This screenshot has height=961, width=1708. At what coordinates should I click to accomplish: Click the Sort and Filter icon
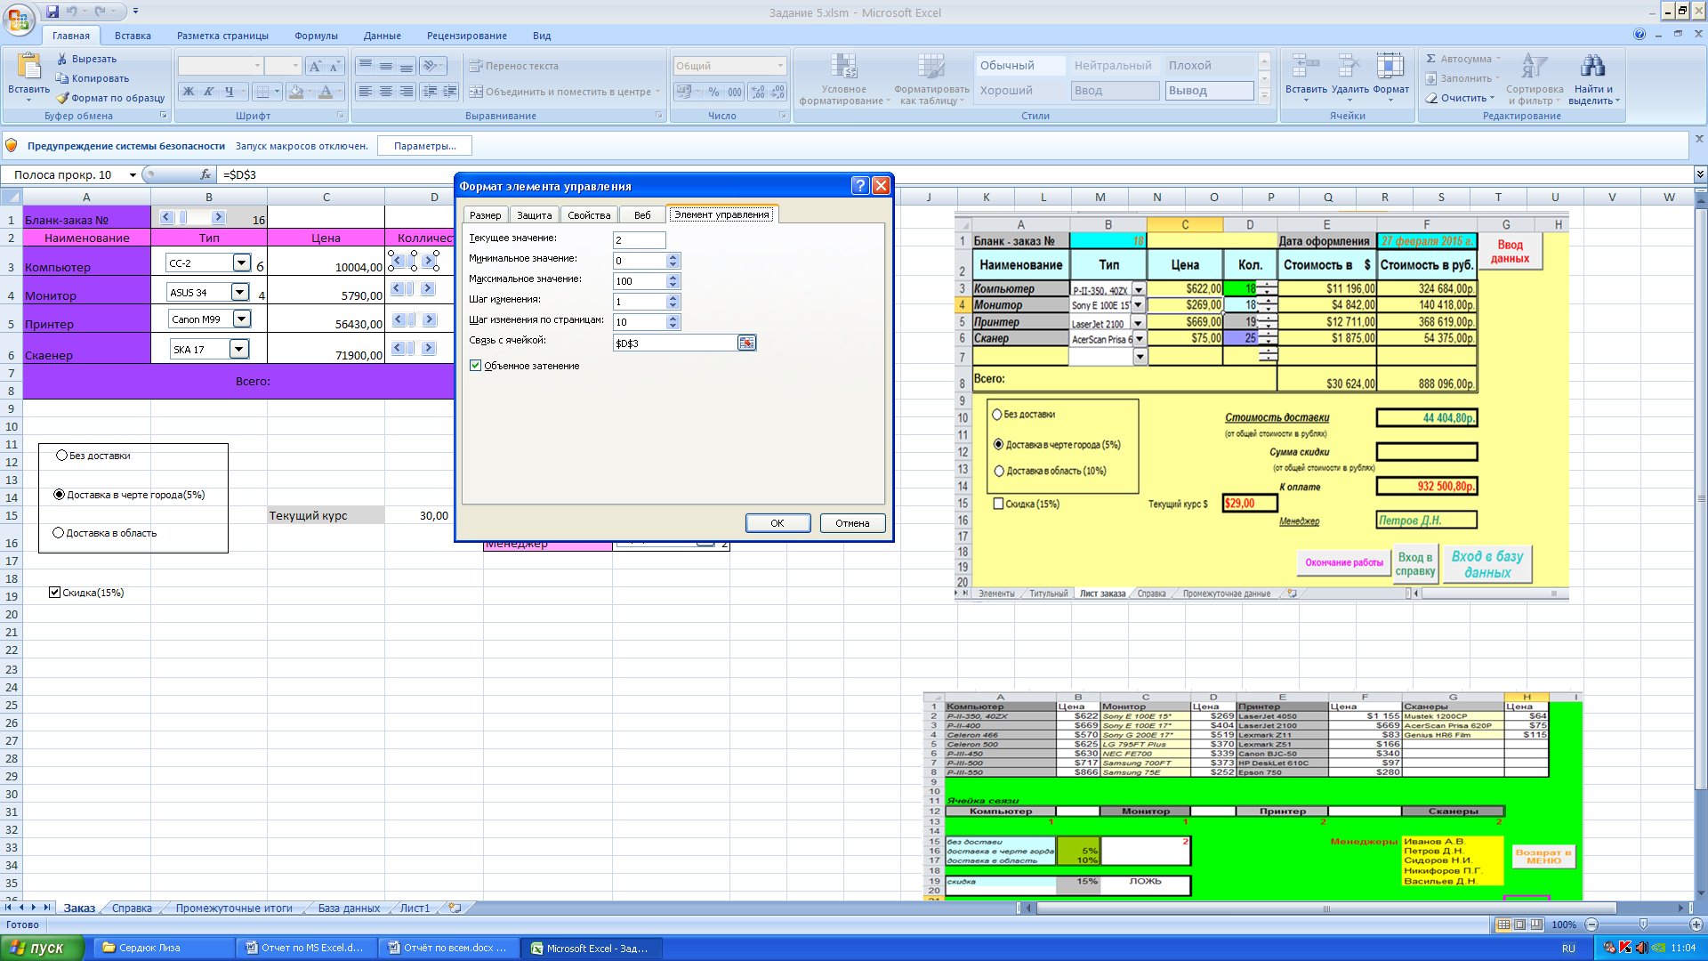(x=1535, y=67)
